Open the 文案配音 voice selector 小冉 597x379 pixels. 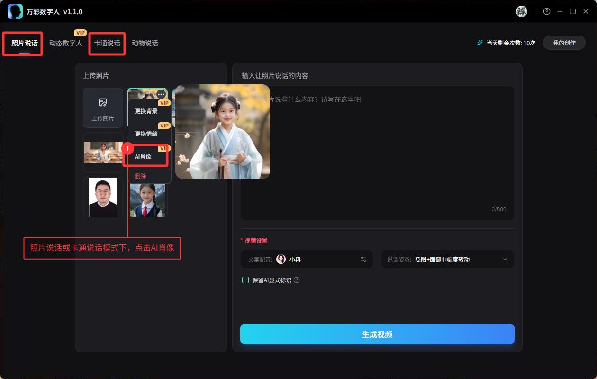(295, 259)
